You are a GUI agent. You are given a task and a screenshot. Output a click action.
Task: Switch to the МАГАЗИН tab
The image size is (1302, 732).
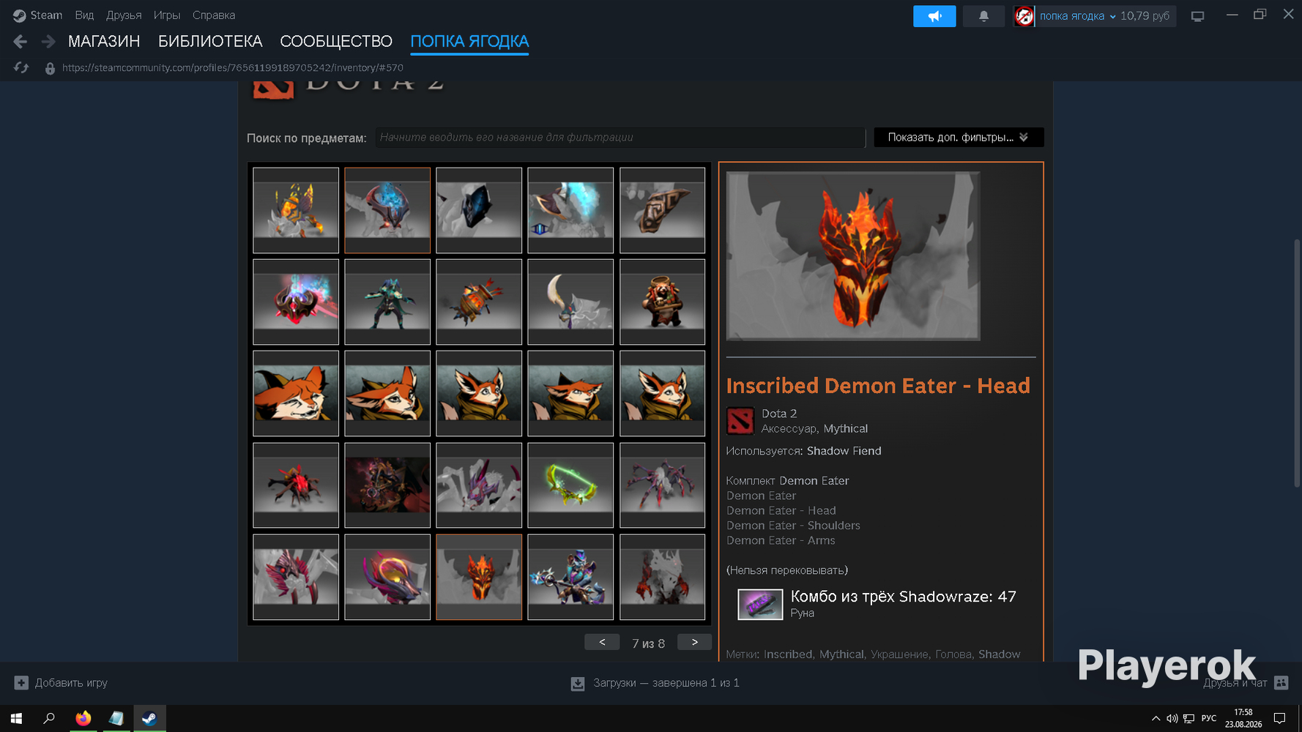(x=104, y=42)
